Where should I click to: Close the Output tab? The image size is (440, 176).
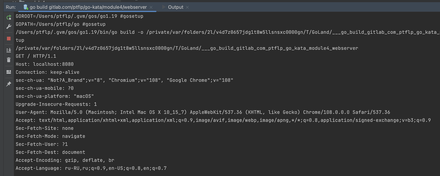click(x=187, y=7)
